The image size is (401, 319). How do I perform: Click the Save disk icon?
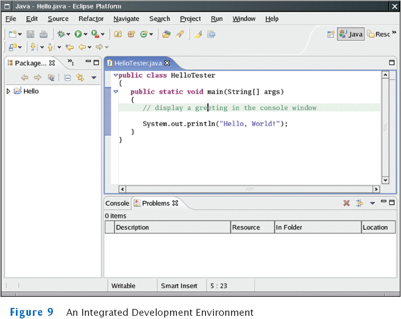coord(30,34)
